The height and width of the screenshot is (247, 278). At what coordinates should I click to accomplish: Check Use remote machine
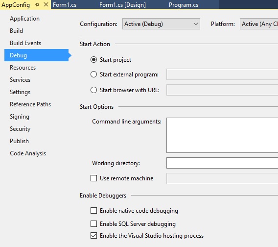point(93,178)
